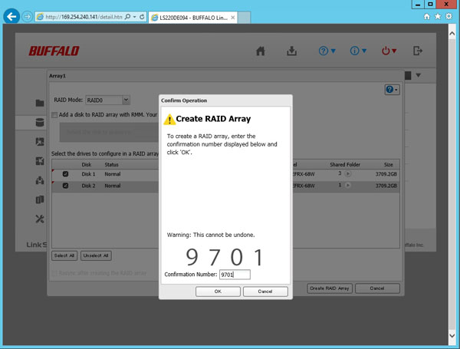Image resolution: width=460 pixels, height=349 pixels.
Task: Select the Drives disk sidebar icon
Action: click(x=40, y=123)
